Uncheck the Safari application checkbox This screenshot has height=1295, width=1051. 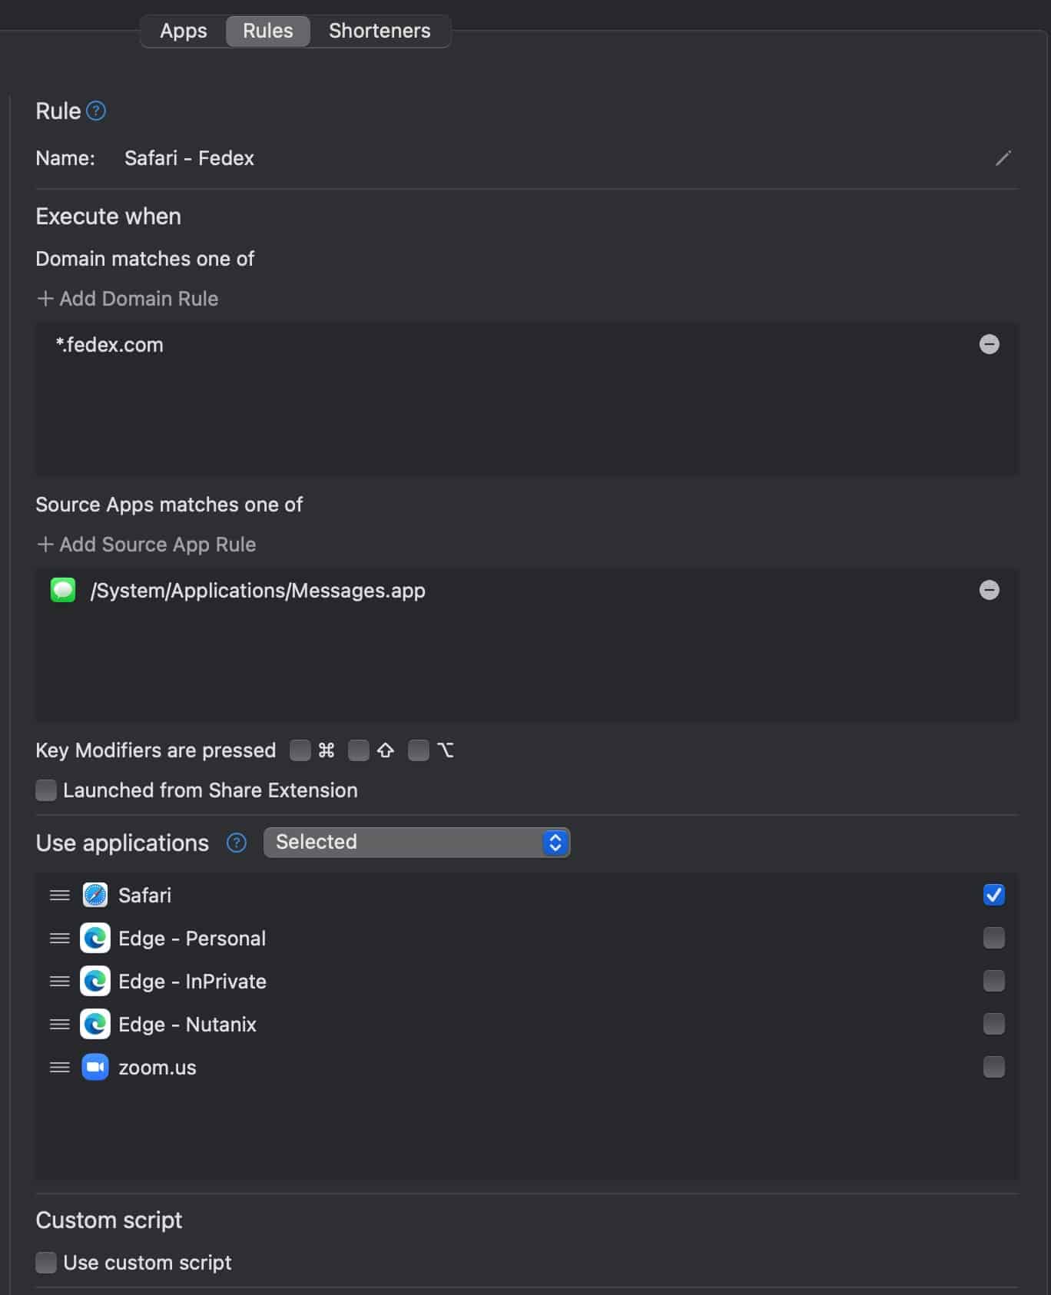pos(994,895)
